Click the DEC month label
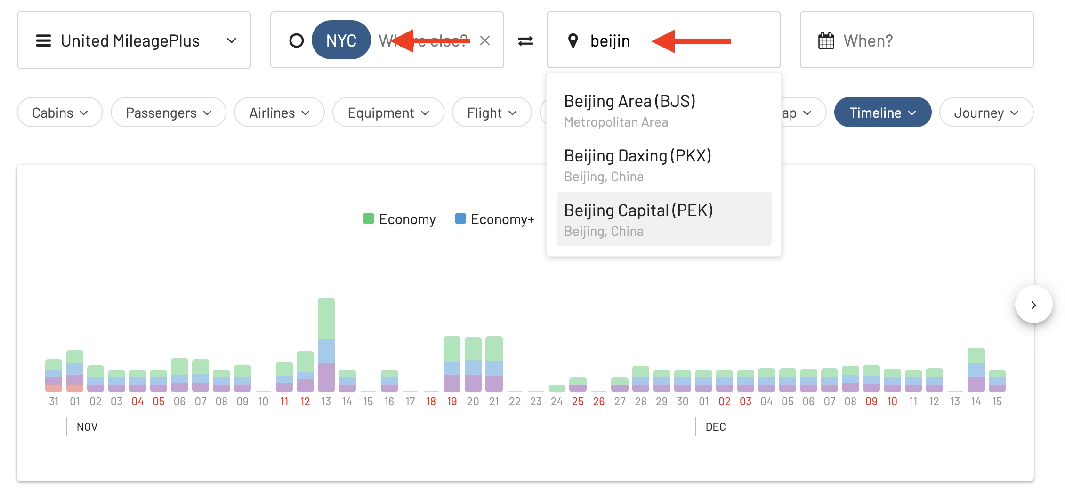Viewport: 1065px width, 492px height. tap(716, 427)
